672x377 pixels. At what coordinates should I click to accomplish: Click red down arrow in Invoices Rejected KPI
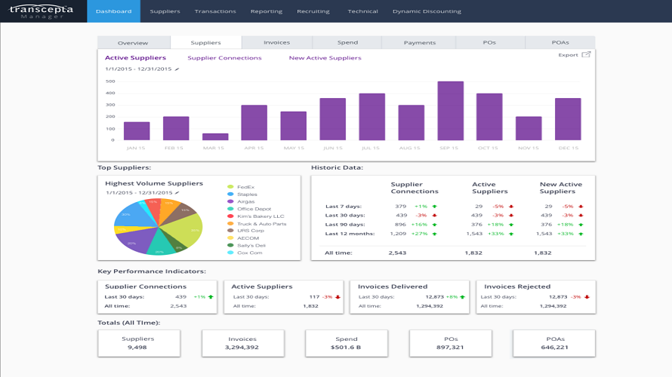pos(587,297)
